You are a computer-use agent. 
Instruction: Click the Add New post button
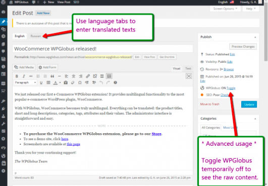pos(43,13)
